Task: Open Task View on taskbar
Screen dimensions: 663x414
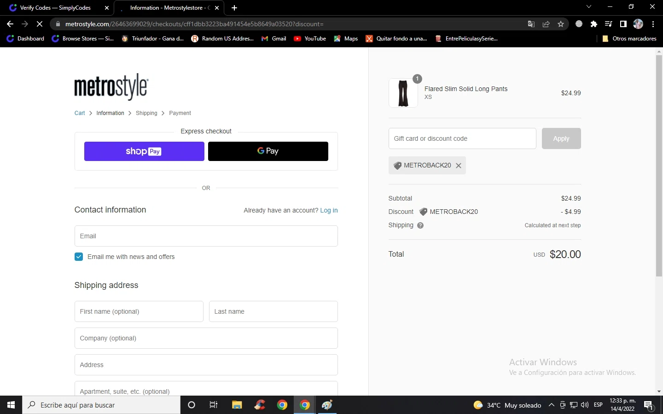Action: (214, 405)
